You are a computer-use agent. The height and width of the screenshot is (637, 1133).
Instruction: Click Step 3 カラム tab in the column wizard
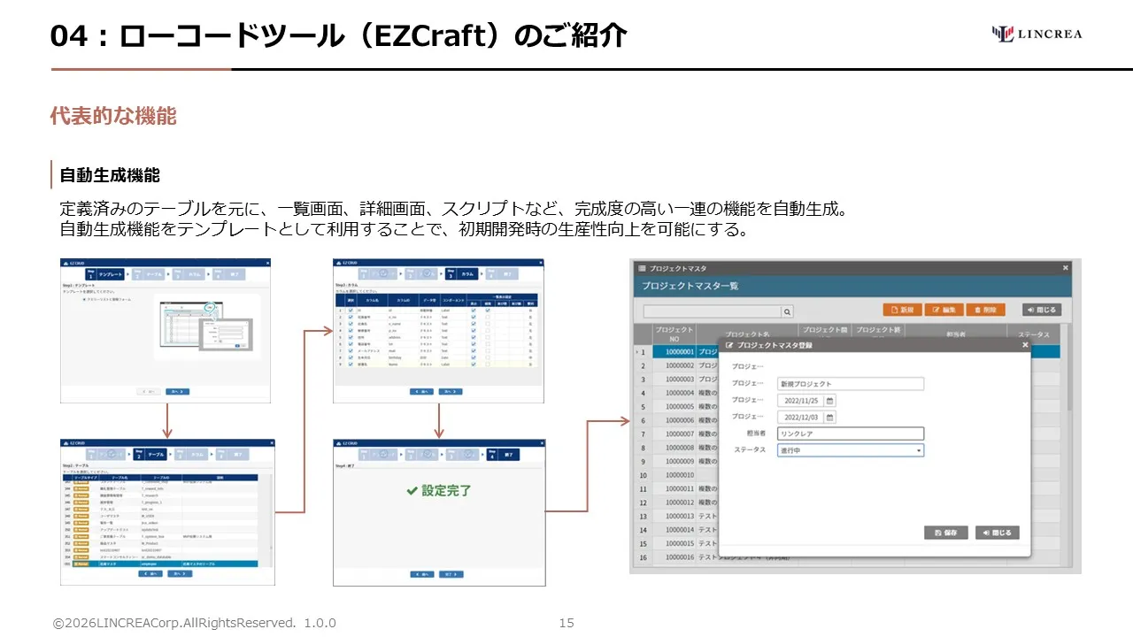(x=461, y=274)
